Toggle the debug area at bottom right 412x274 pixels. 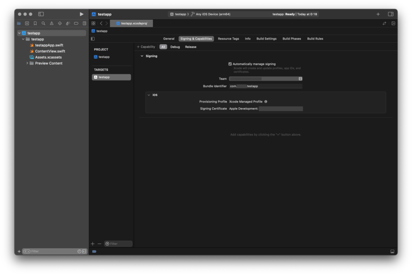[x=392, y=251]
